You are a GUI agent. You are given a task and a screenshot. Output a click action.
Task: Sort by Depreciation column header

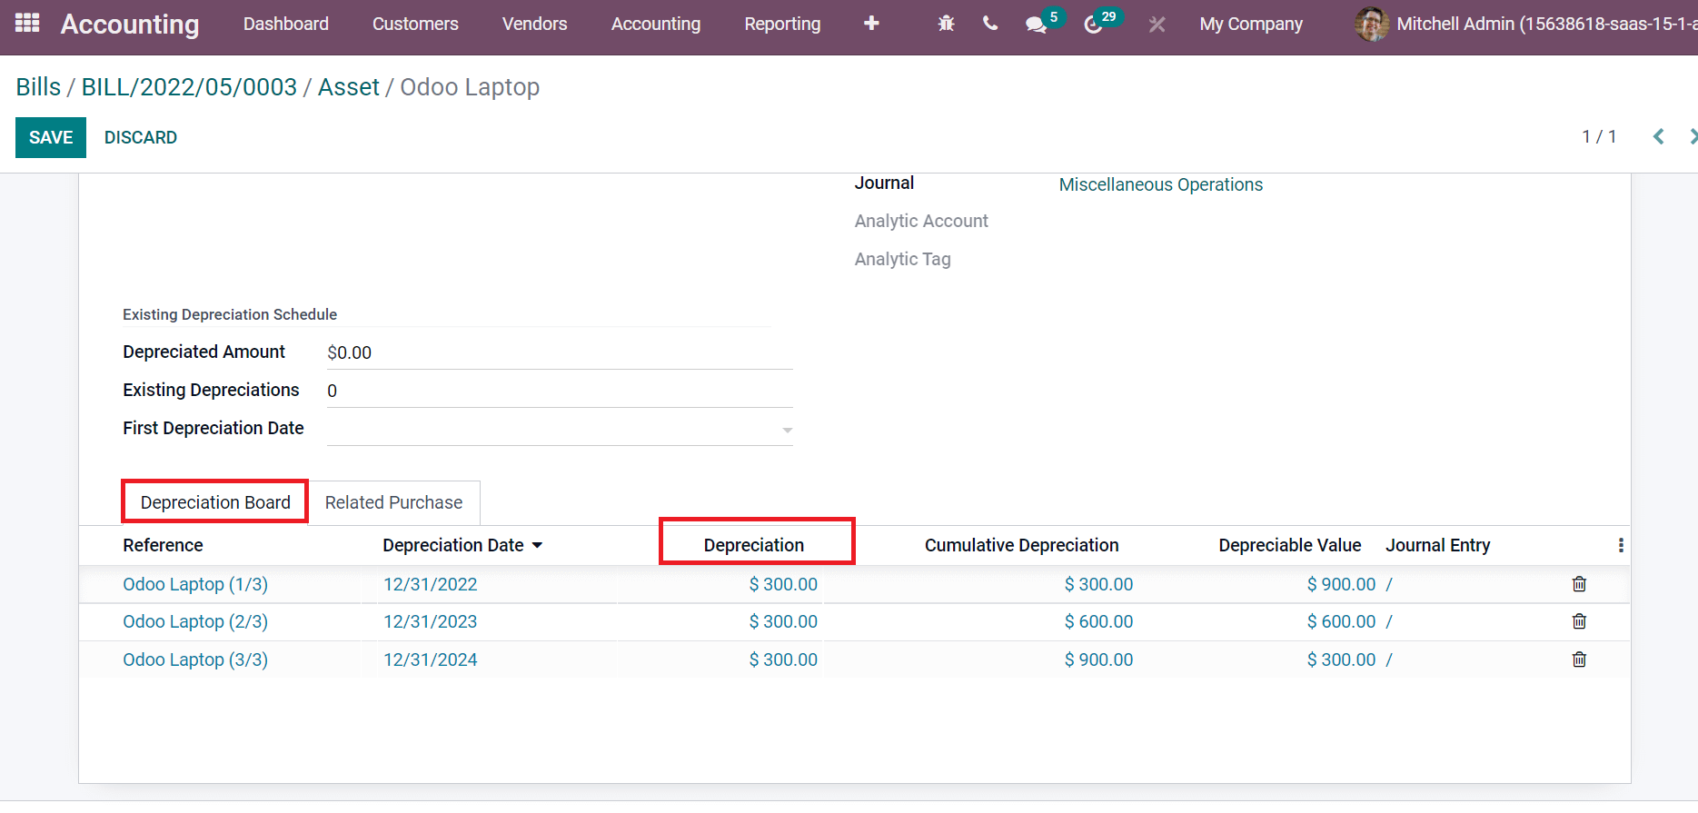(x=754, y=545)
